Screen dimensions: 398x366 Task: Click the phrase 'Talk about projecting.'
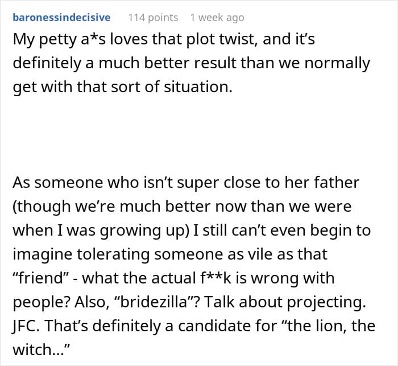pyautogui.click(x=285, y=302)
